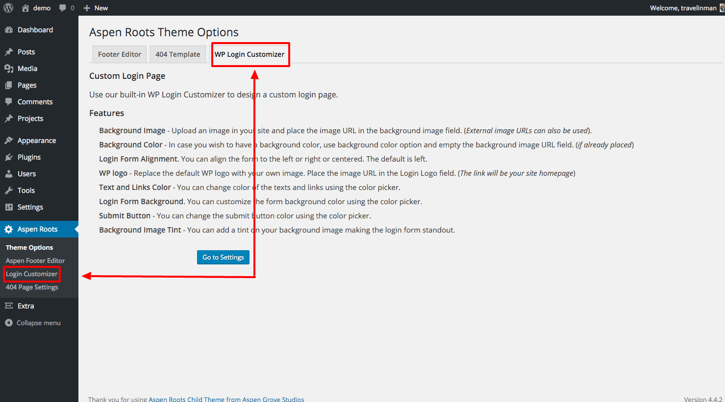The width and height of the screenshot is (725, 402).
Task: Open the demo site home icon
Action: [x=25, y=8]
